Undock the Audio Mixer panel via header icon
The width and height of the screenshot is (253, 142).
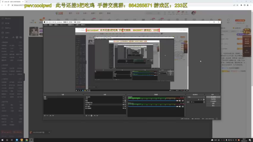click(x=185, y=95)
